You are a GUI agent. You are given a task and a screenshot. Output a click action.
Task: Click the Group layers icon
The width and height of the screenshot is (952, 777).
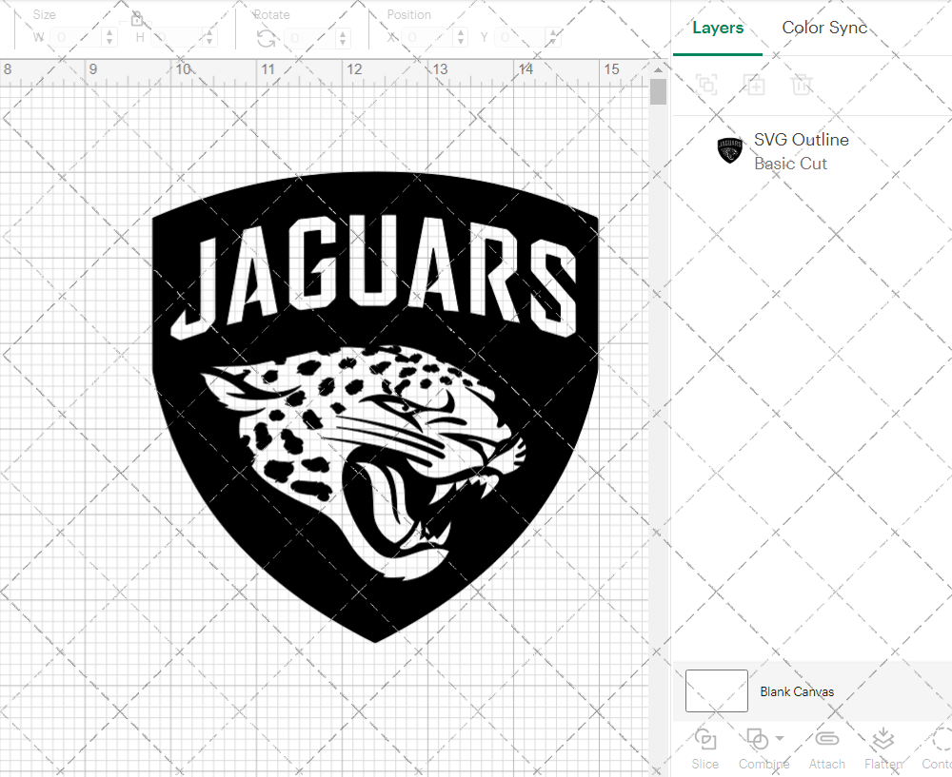[x=706, y=85]
